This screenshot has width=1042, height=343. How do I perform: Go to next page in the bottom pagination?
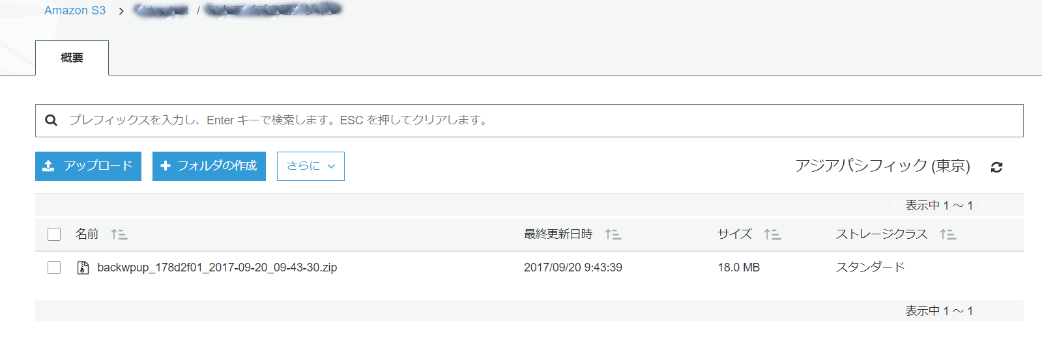983,311
